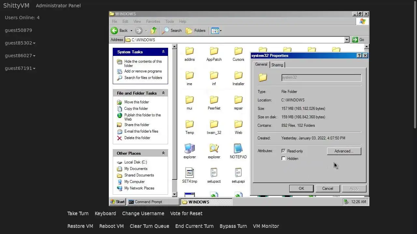
Task: Click the properties dialog help question-mark button
Action: [359, 56]
